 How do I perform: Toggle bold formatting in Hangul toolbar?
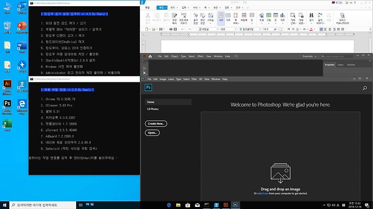pyautogui.click(x=289, y=29)
